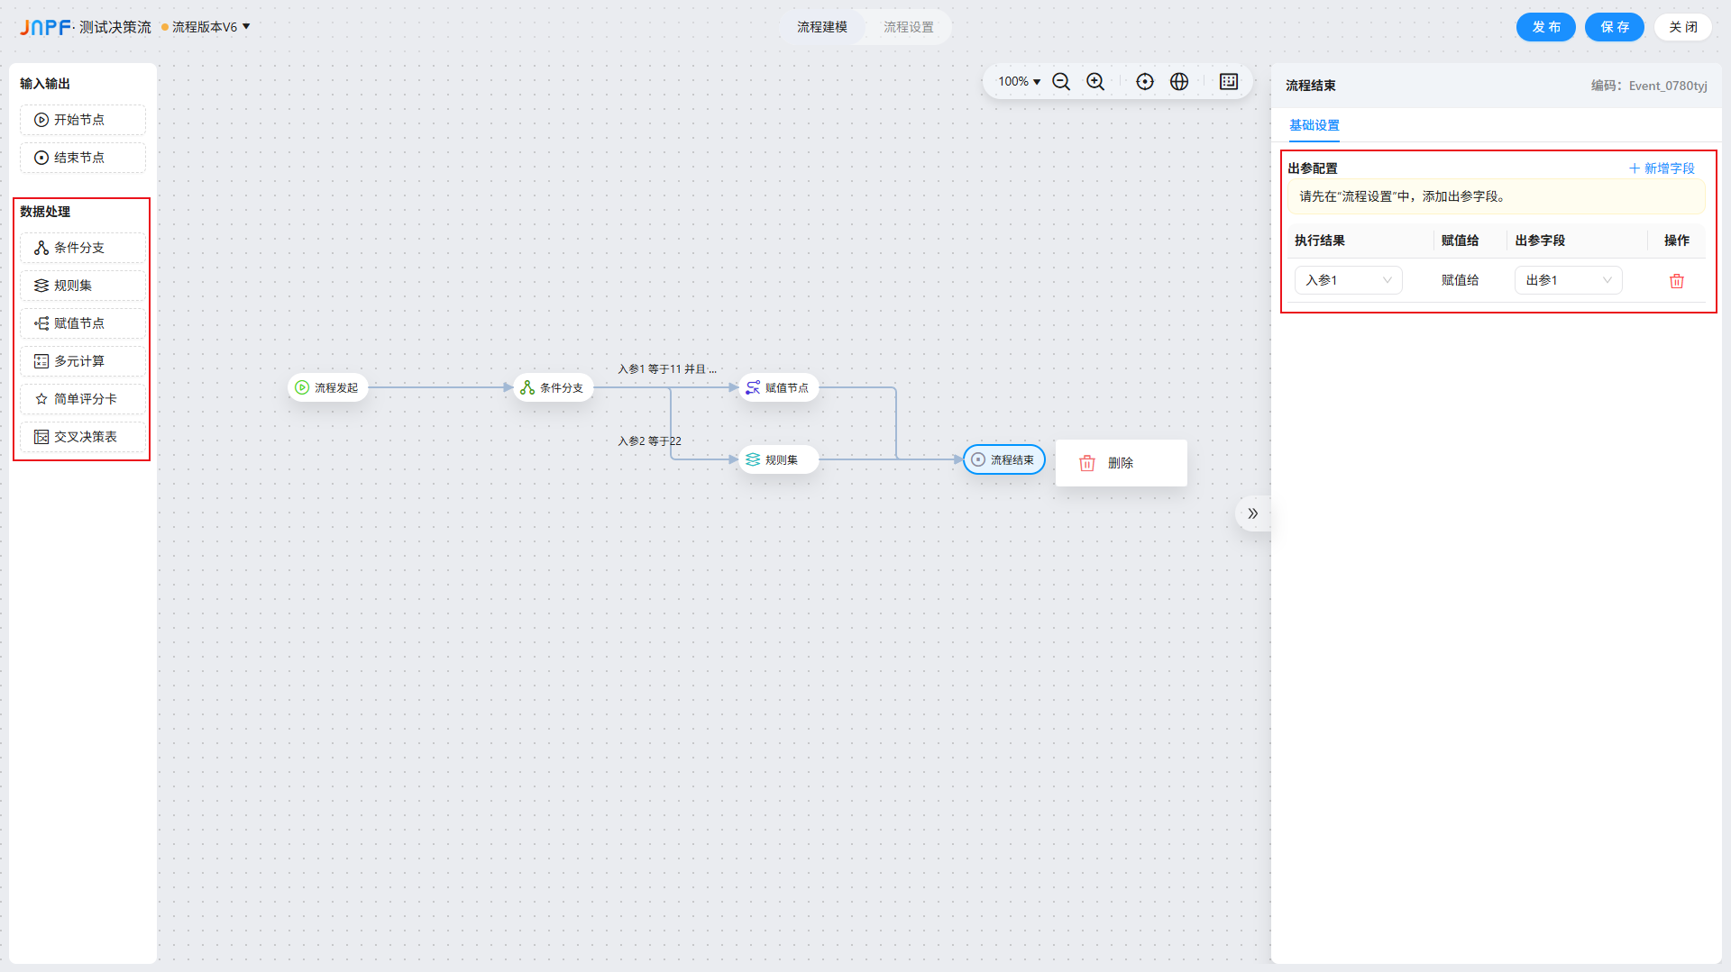Open the 100% zoom level dropdown
This screenshot has width=1731, height=972.
tap(1019, 82)
